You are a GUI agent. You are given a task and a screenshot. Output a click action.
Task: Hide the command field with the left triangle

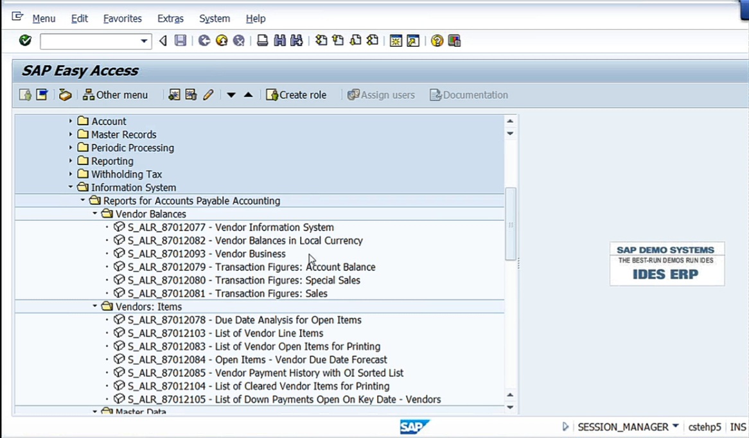click(x=163, y=40)
